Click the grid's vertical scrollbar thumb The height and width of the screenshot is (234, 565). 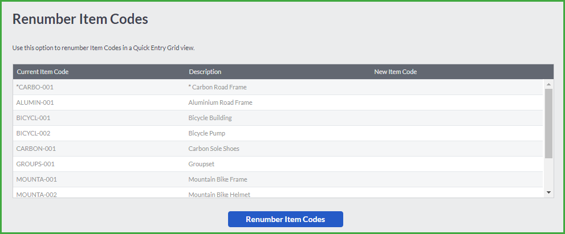click(548, 124)
